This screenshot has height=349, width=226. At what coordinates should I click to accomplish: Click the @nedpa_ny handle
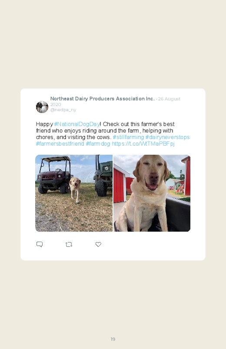pyautogui.click(x=63, y=110)
